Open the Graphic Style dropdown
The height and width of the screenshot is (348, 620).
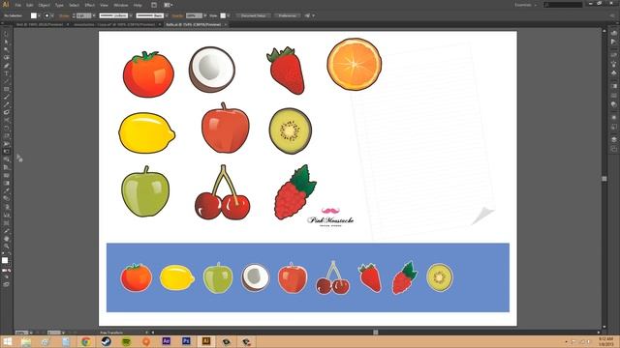[229, 15]
